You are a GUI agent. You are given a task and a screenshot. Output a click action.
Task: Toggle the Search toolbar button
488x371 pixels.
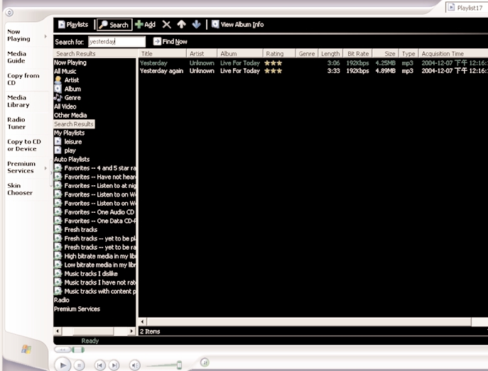coord(114,25)
